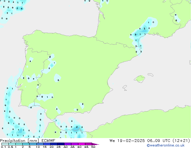
Task: Select the 0.5–1 mm legend color box
Action: point(12,144)
